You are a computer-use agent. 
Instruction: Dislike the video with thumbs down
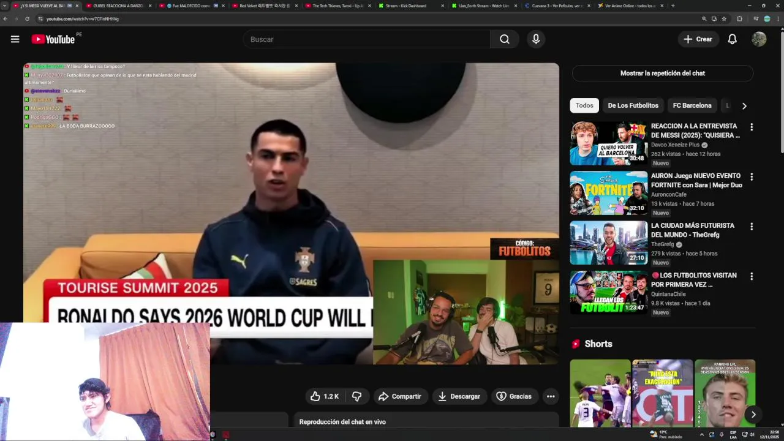(356, 396)
